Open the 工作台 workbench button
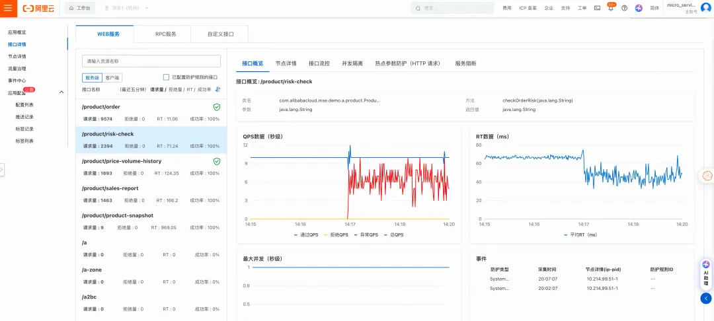The height and width of the screenshot is (321, 714). pyautogui.click(x=80, y=8)
